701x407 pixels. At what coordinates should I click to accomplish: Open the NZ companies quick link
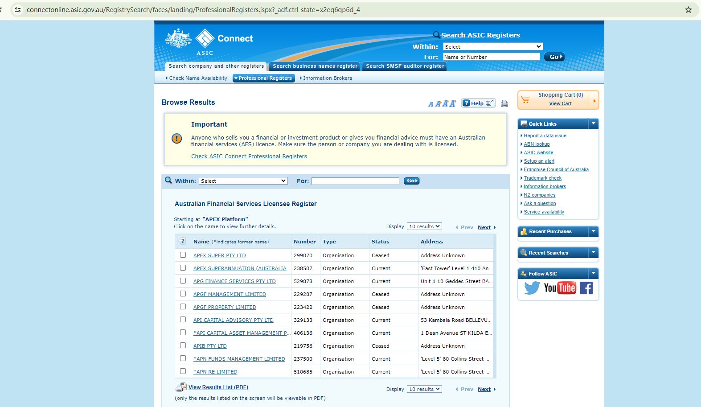point(539,195)
